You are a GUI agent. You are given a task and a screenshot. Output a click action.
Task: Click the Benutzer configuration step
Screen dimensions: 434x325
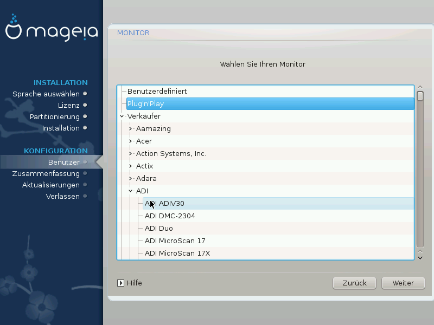pos(64,162)
